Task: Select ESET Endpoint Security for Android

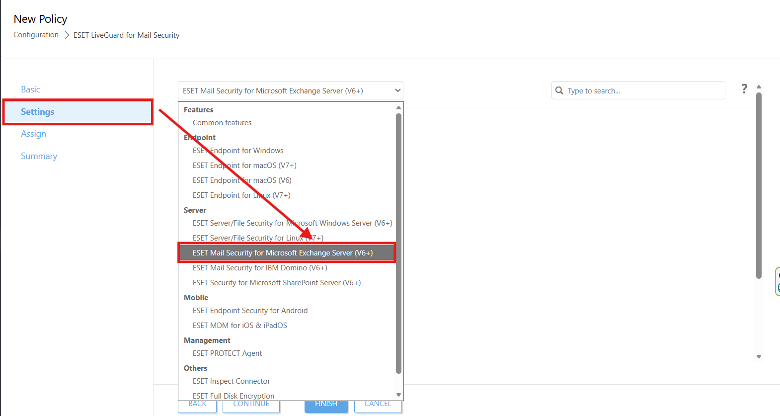Action: point(250,311)
